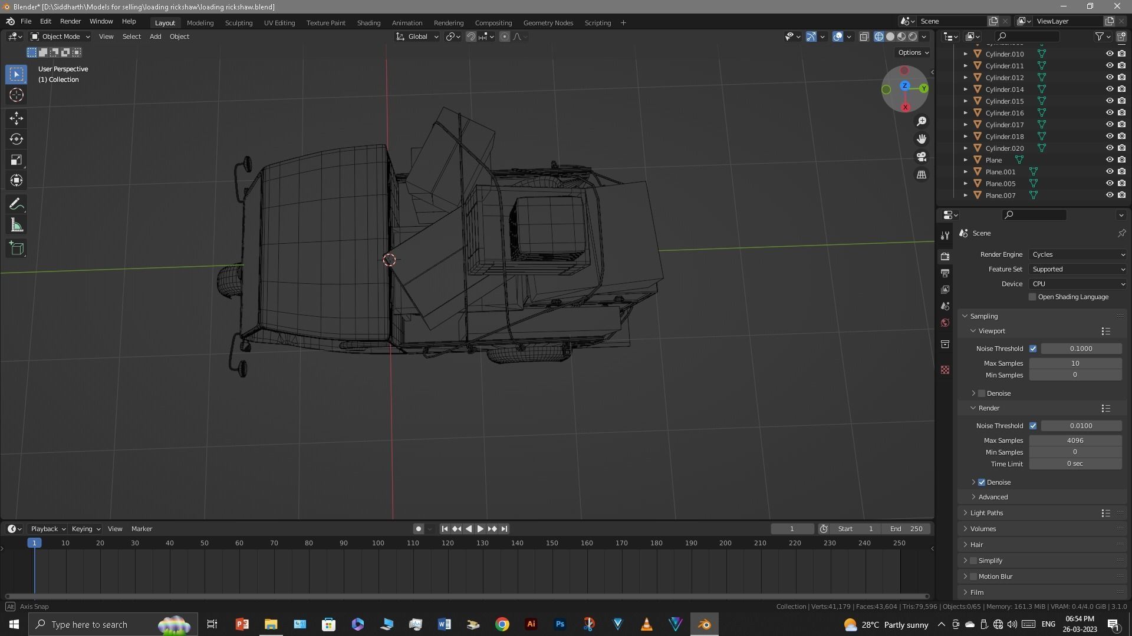The image size is (1132, 636).
Task: Enable the Motion Blur checkbox
Action: 973,577
